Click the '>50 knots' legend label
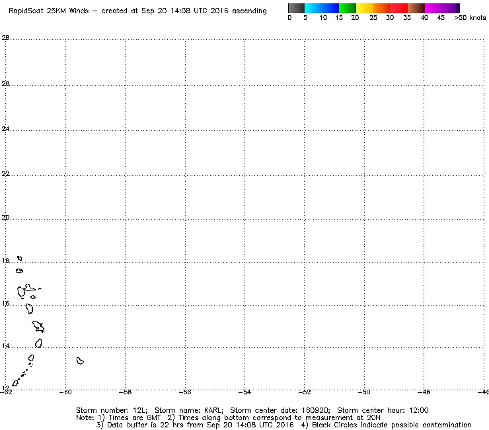The width and height of the screenshot is (489, 430). coord(470,18)
